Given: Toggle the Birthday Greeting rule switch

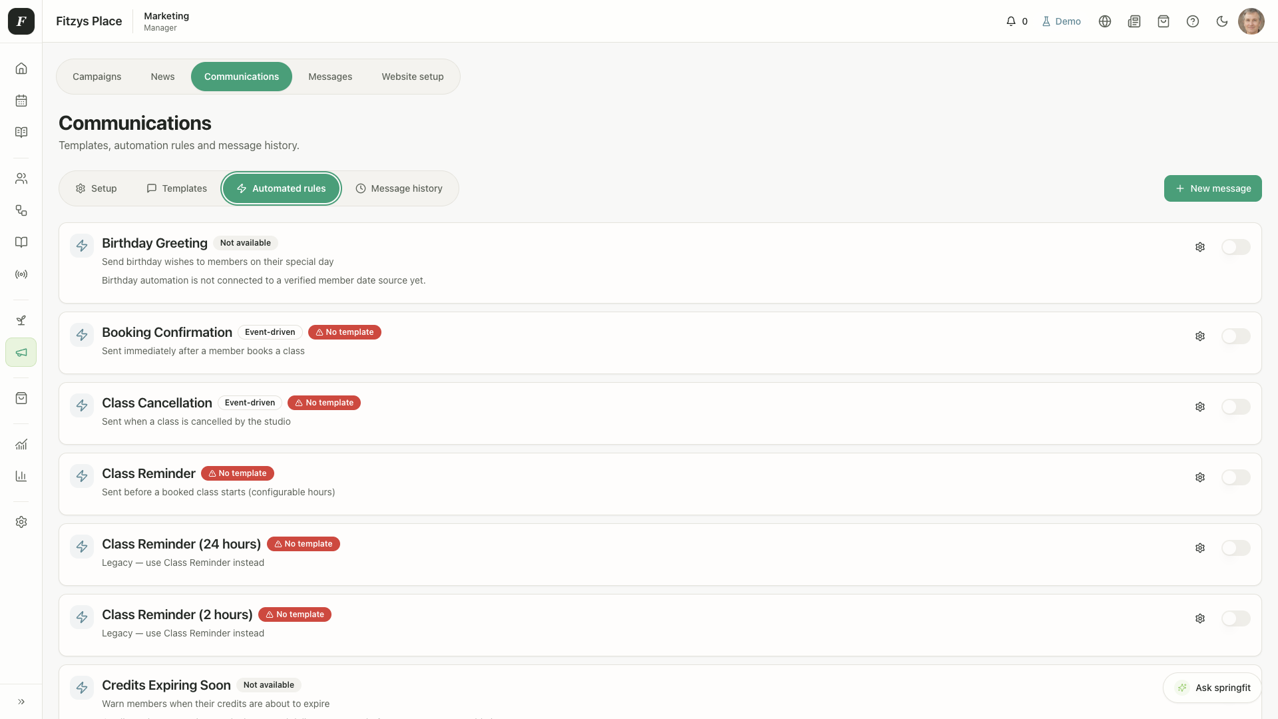Looking at the screenshot, I should coord(1236,247).
